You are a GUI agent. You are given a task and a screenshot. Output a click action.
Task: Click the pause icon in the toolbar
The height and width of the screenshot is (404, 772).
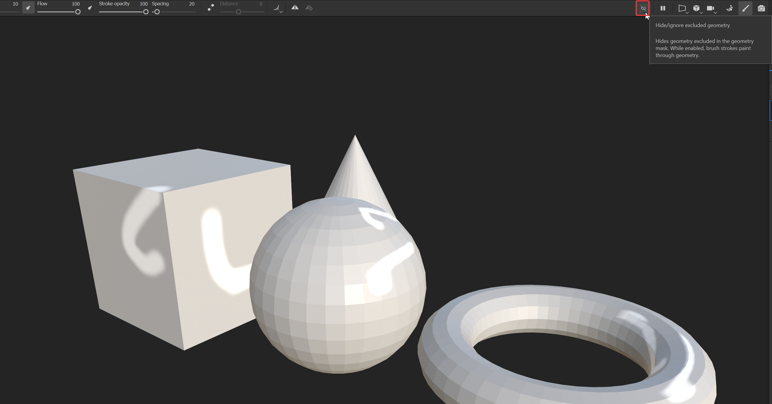[663, 8]
